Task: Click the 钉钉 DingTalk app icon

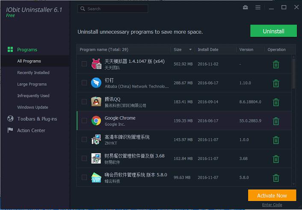Action: (96, 83)
